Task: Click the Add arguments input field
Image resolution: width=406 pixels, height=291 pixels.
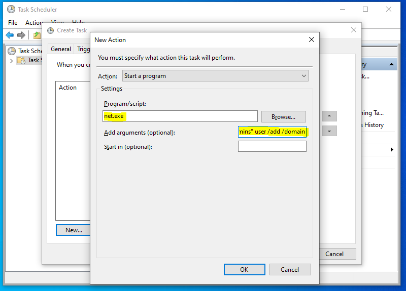Action: [272, 132]
